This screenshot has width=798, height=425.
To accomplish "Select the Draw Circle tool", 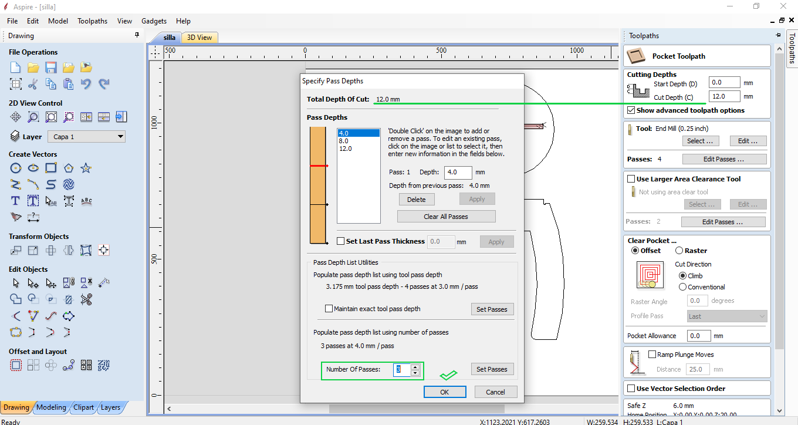I will point(16,168).
